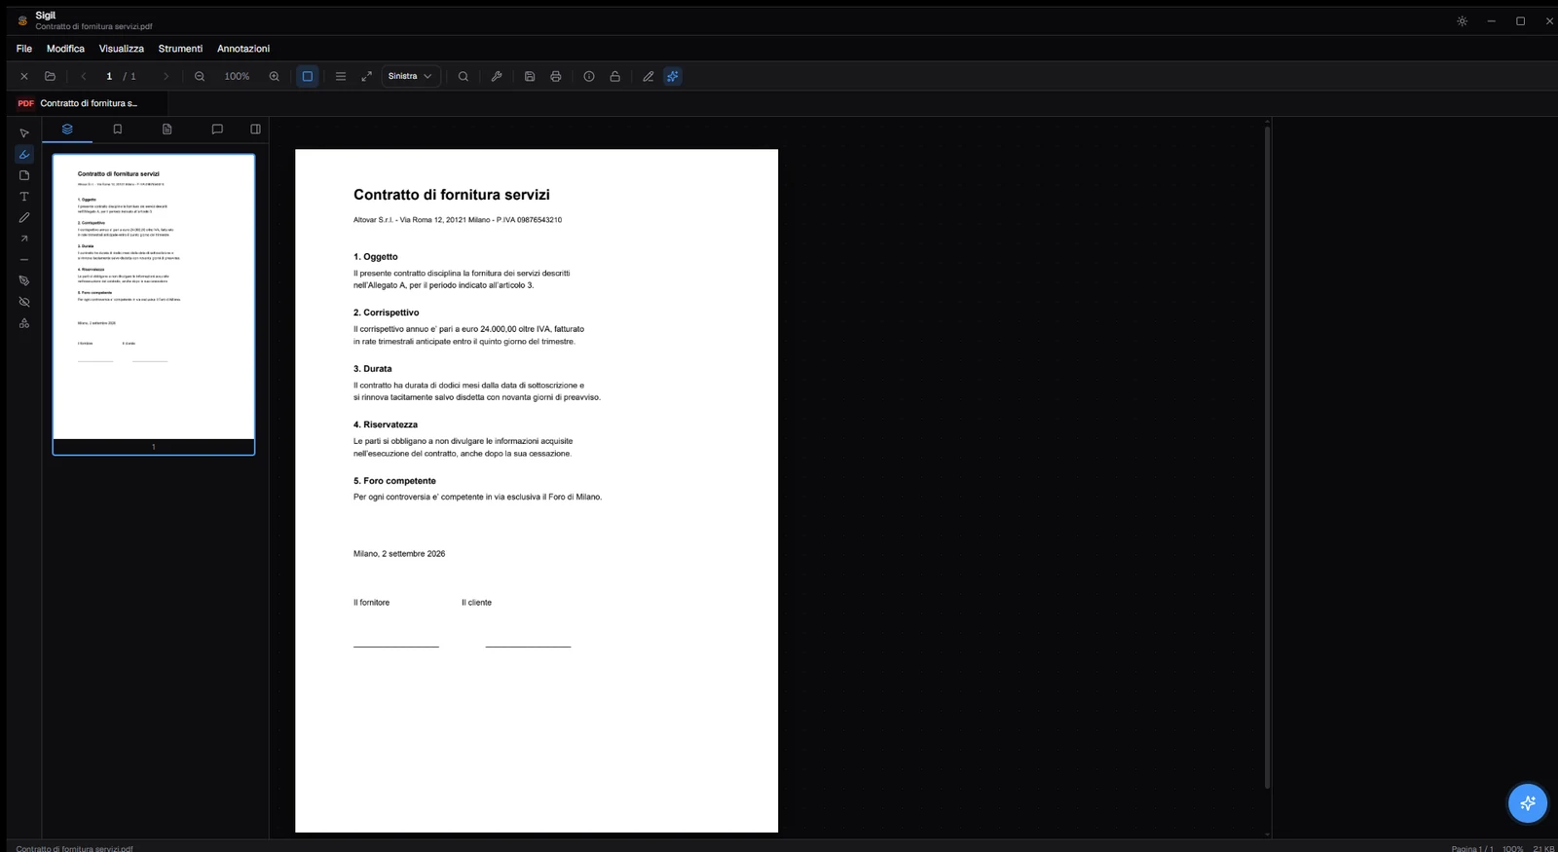
Task: Click the Altovar S.r.l. address line
Action: pos(458,220)
